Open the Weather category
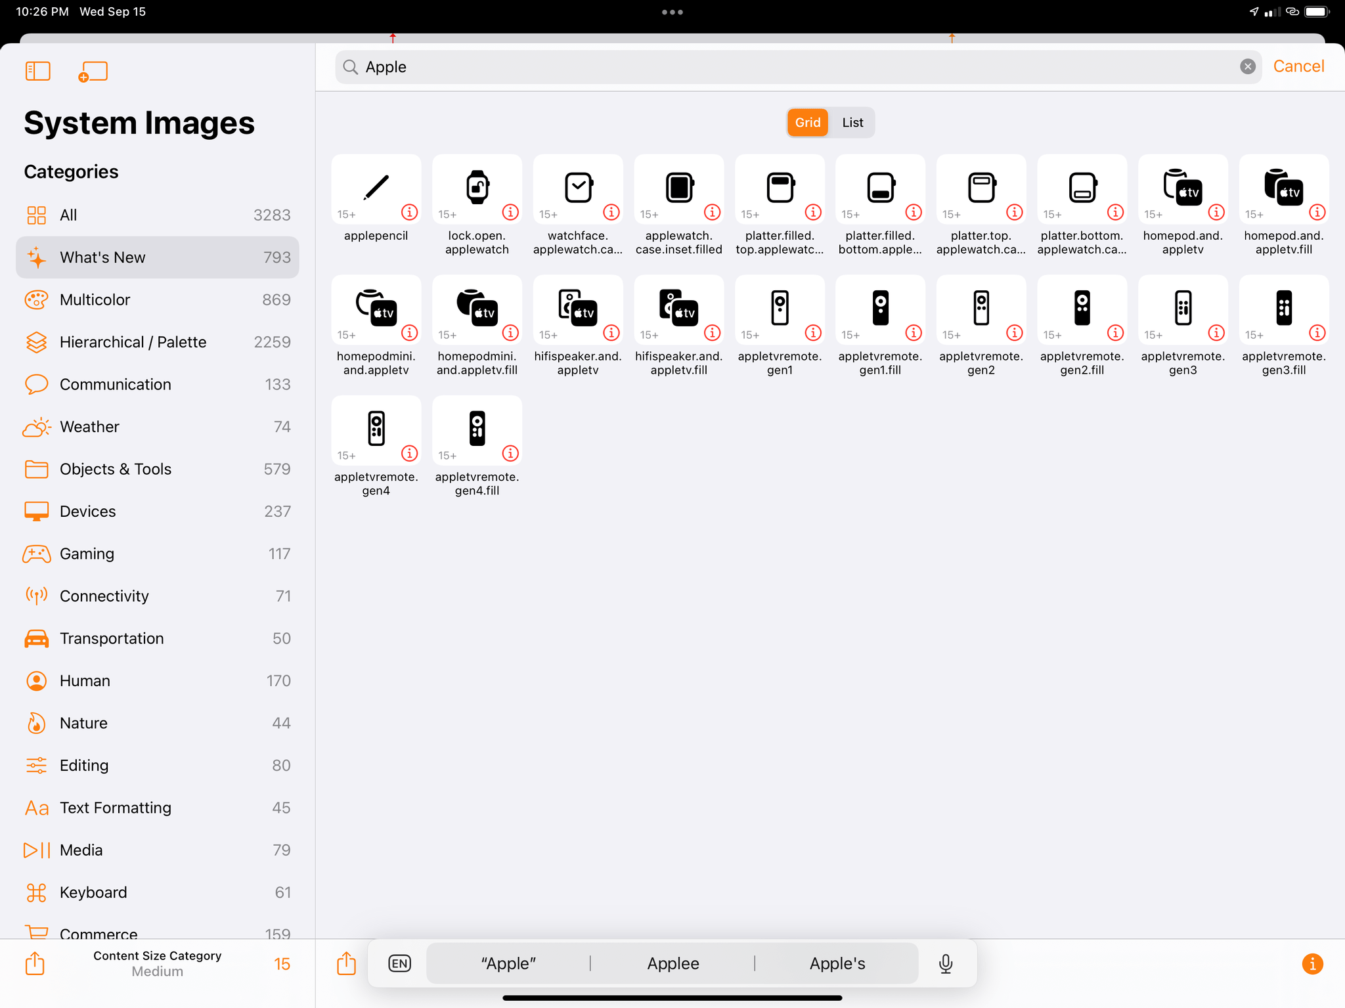This screenshot has width=1345, height=1008. [x=158, y=427]
